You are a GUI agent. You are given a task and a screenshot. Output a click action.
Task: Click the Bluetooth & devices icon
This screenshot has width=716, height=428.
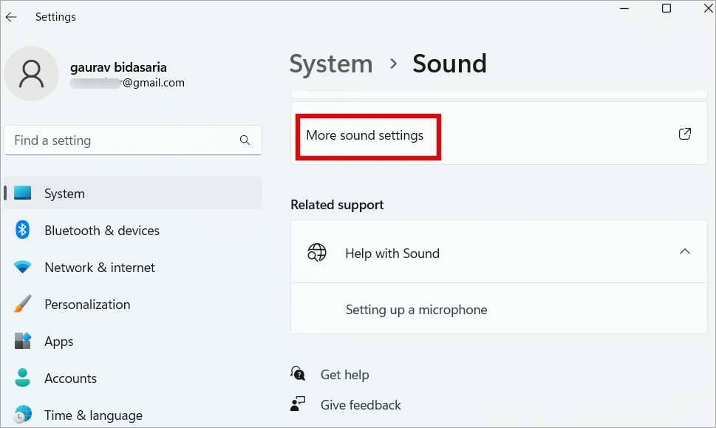22,230
